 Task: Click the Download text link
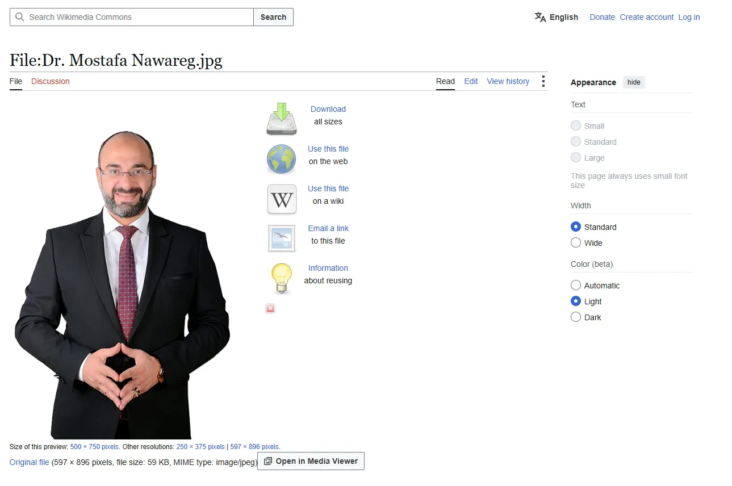[x=328, y=109]
